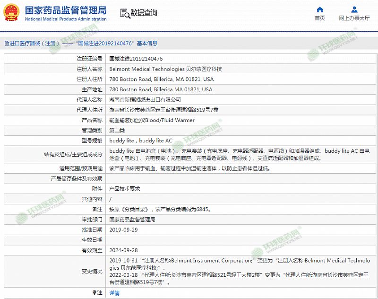378x299 pixels.
Task: Click the bulb icon beside 注
Action: click(94, 293)
